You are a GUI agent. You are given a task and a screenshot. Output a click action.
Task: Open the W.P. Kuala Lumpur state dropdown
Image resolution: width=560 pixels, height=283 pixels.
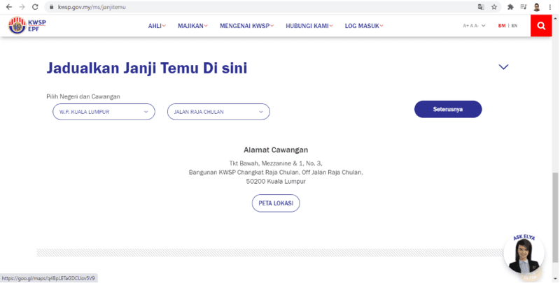103,111
